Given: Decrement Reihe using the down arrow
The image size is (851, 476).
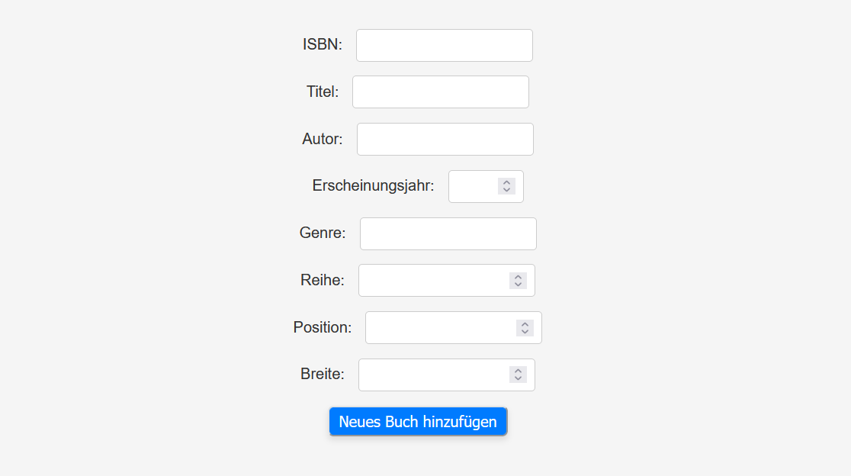Looking at the screenshot, I should coord(518,285).
